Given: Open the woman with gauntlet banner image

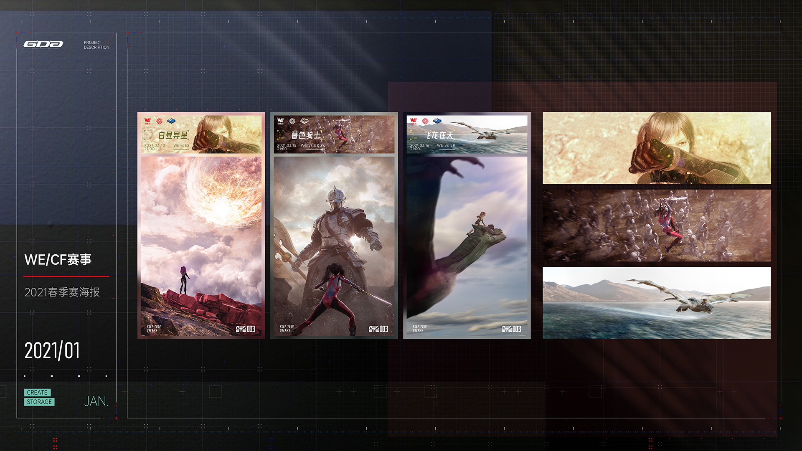Looking at the screenshot, I should (657, 148).
